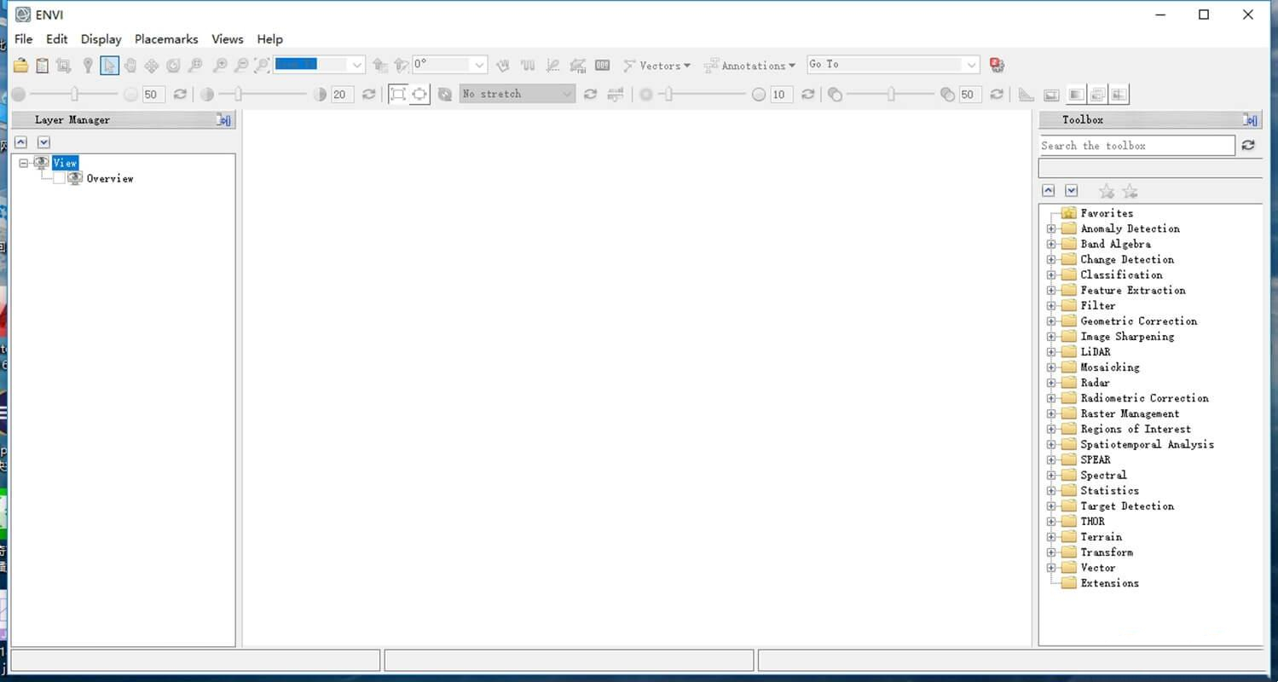Activate the Cursor Value pin tool
Image resolution: width=1278 pixels, height=682 pixels.
(x=87, y=65)
